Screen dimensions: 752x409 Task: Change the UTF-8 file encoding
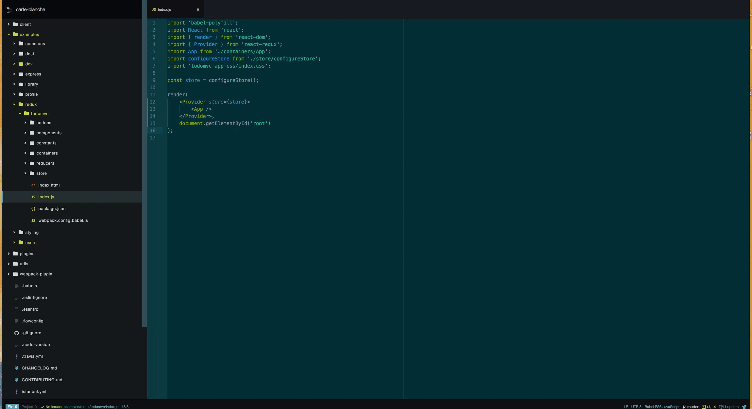click(636, 407)
